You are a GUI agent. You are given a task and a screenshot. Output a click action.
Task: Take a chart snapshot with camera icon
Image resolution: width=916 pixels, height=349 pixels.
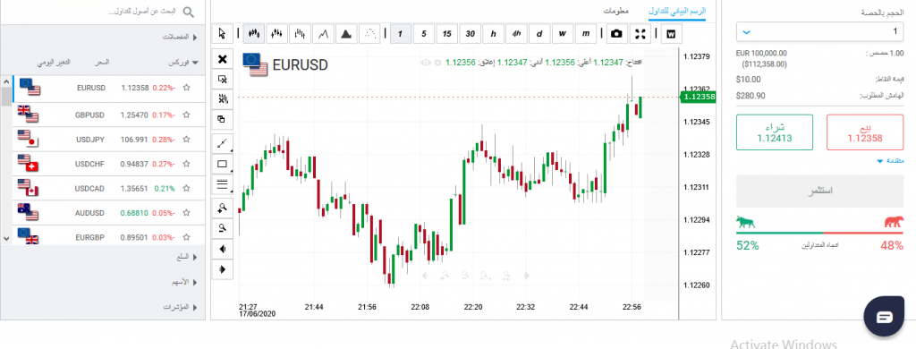pos(616,34)
